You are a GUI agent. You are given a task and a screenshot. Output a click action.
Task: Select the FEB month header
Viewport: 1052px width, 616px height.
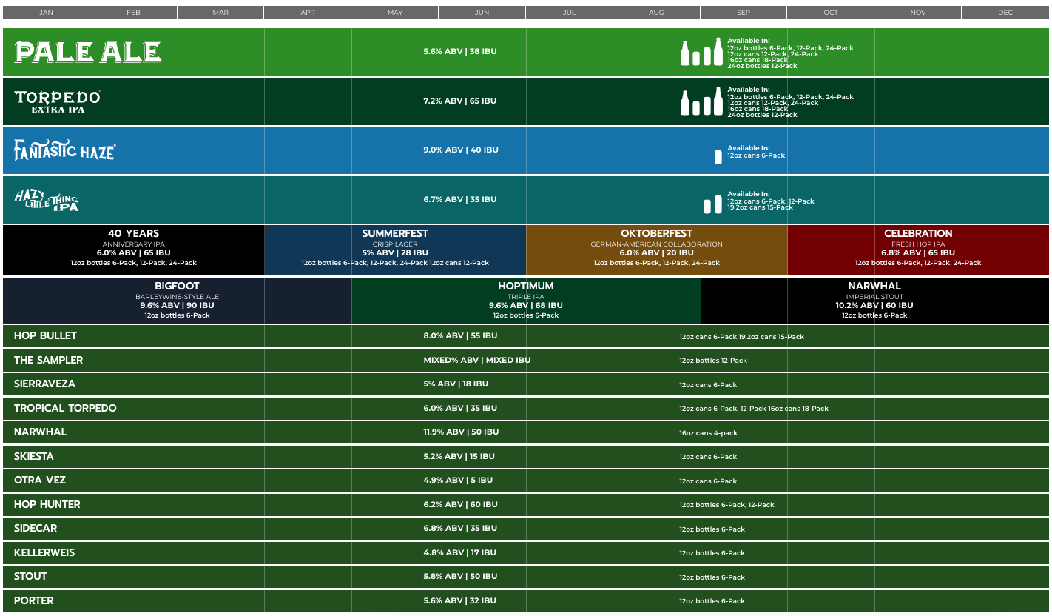coord(133,13)
